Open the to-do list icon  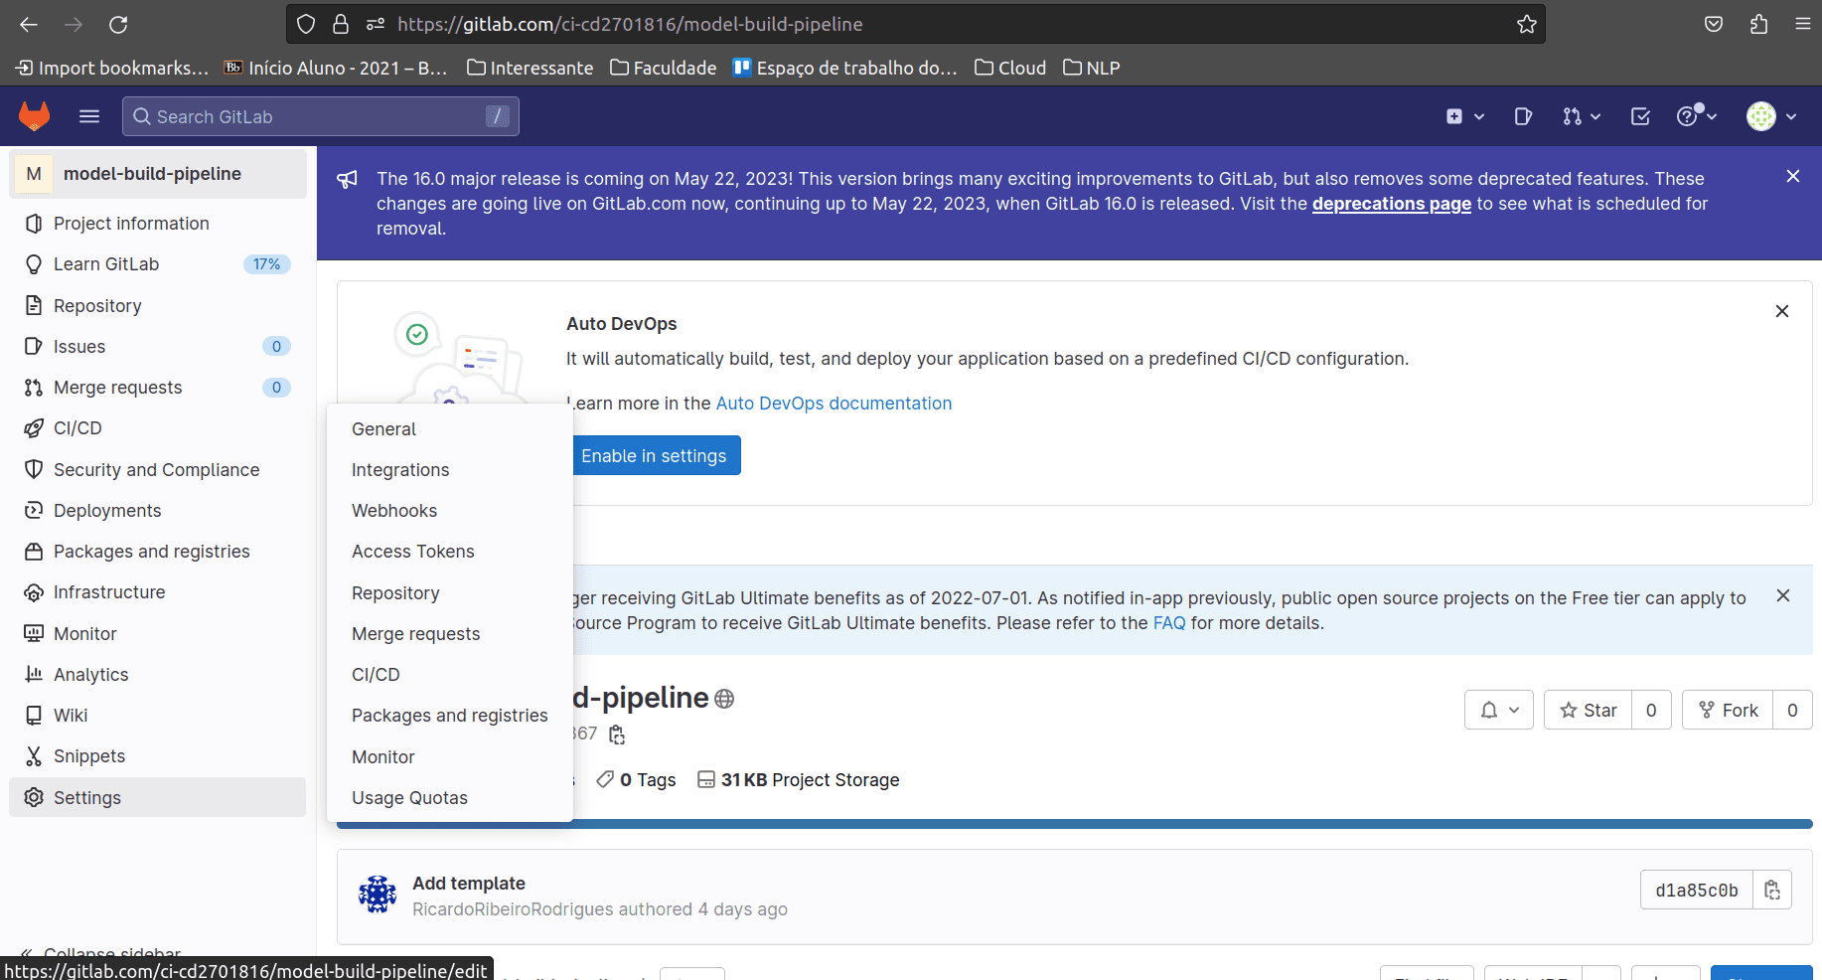tap(1640, 116)
